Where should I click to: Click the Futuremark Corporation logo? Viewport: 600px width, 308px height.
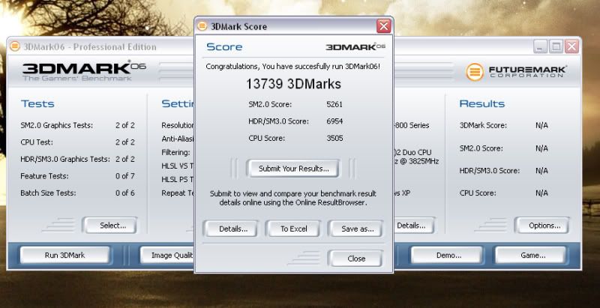515,72
